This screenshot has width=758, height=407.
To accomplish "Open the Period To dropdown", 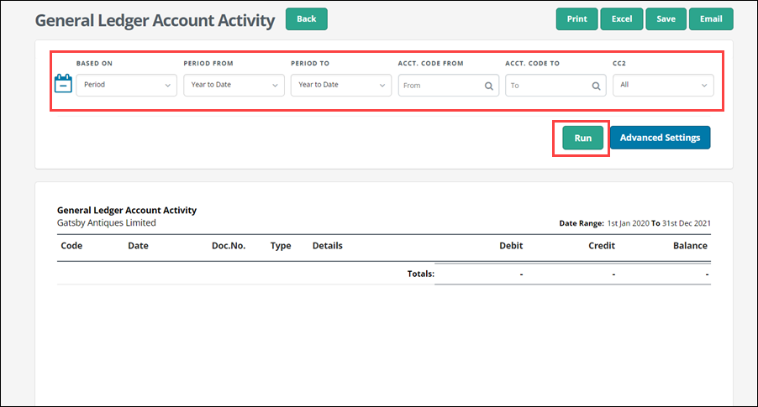I will (341, 85).
